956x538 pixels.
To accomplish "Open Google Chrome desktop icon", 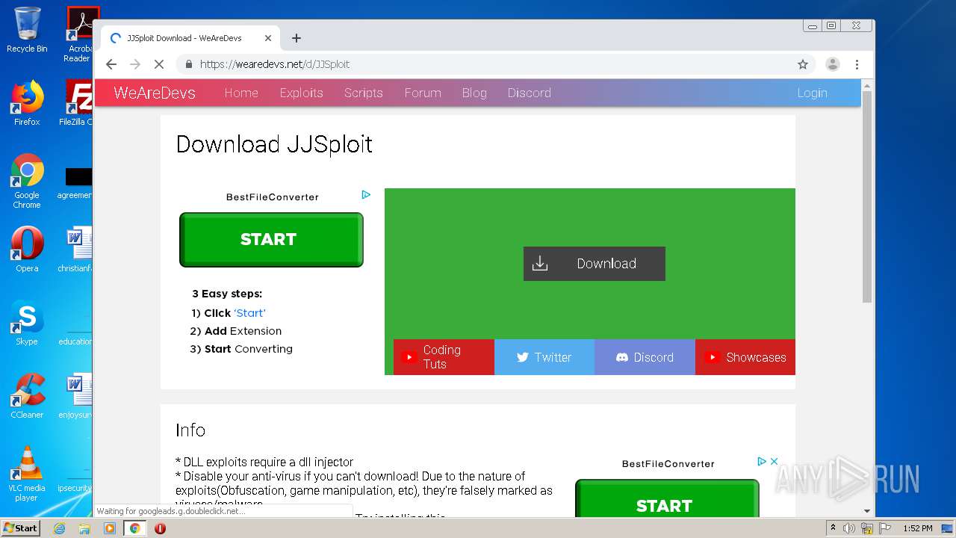I will 27,181.
